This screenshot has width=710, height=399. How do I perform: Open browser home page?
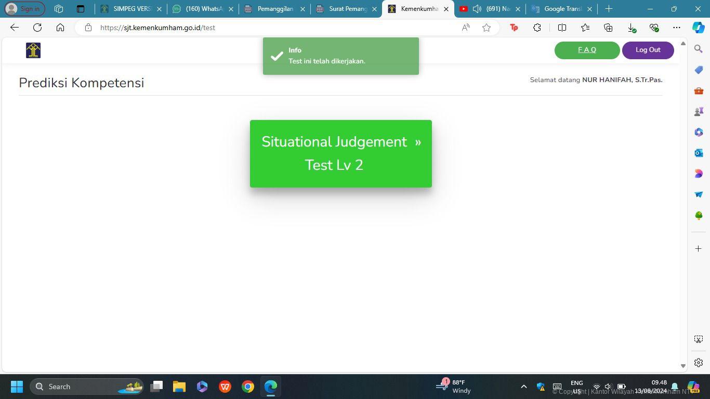coord(60,28)
